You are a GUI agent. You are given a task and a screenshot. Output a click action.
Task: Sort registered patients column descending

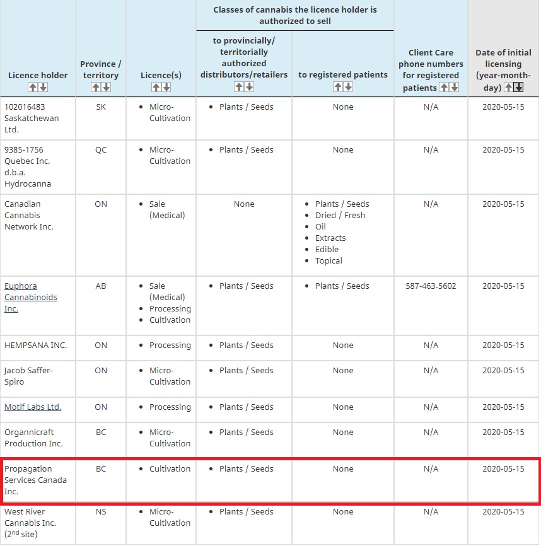348,87
